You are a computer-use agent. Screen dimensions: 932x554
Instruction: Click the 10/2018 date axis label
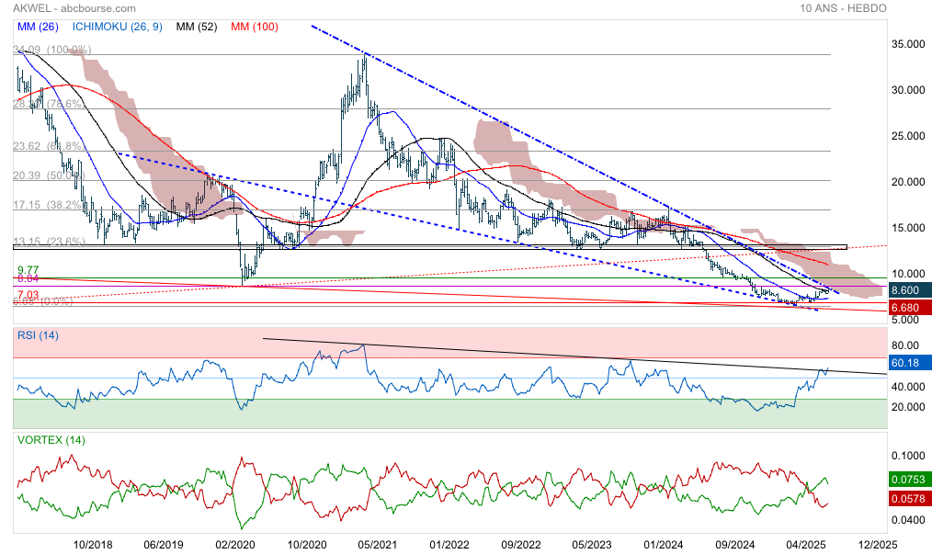(x=93, y=545)
